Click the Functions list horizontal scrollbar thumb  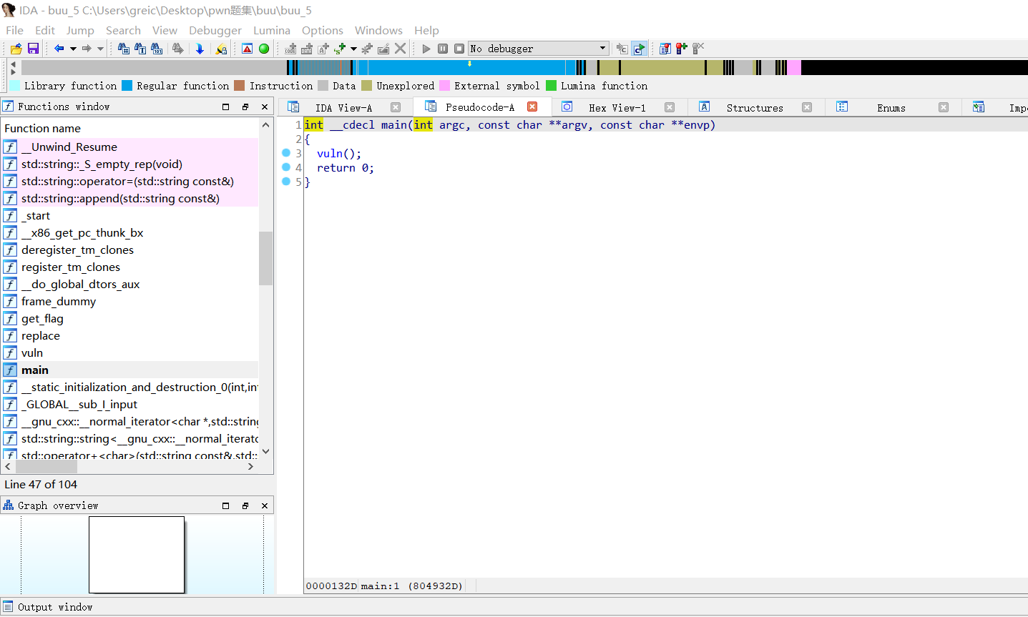point(46,466)
